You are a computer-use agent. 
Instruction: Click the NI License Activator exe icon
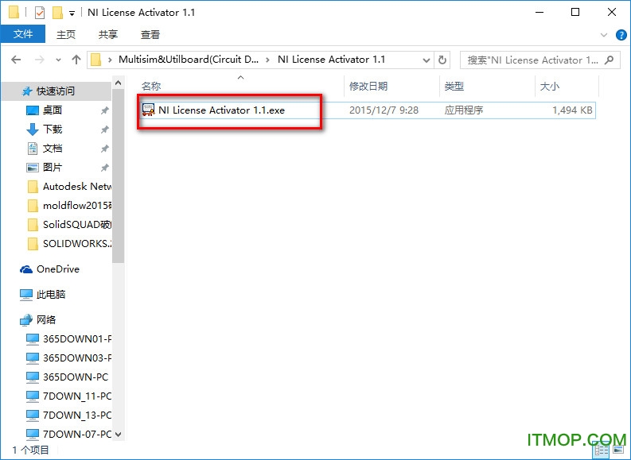[148, 110]
